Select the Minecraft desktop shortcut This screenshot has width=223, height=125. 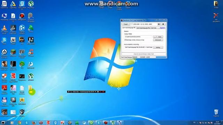coord(13,53)
